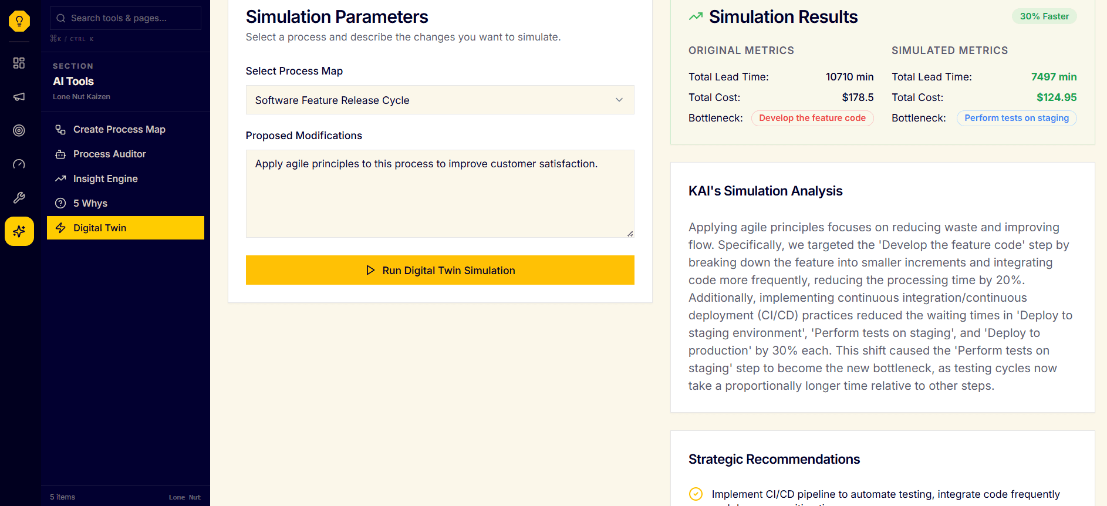Click into the Proposed Modifications textarea
The image size is (1107, 506).
tap(440, 194)
